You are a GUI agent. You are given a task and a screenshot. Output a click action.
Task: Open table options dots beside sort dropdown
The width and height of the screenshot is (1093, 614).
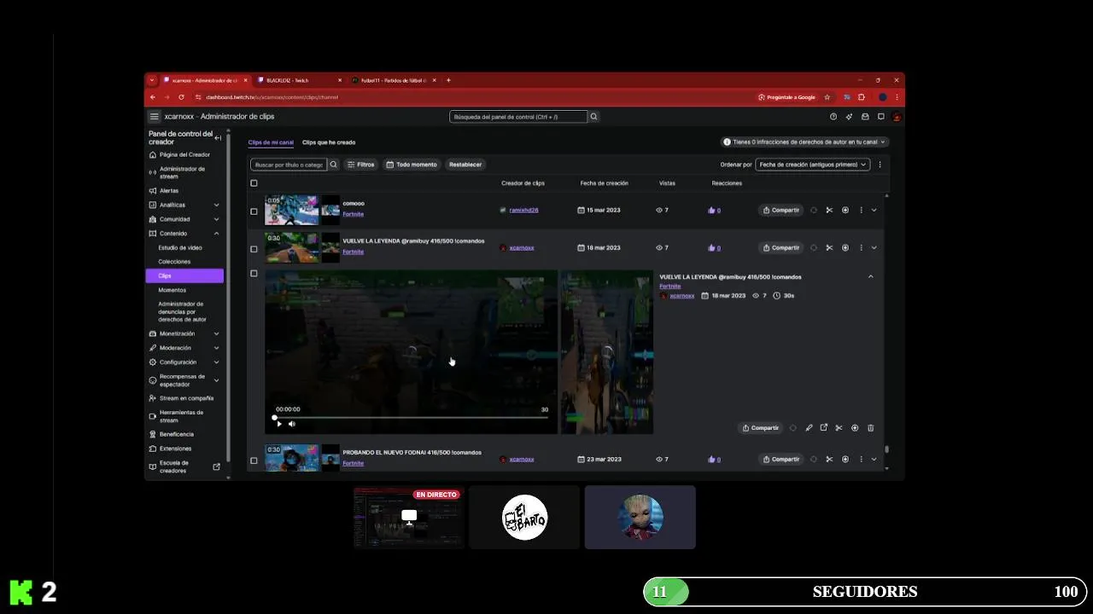click(x=880, y=165)
